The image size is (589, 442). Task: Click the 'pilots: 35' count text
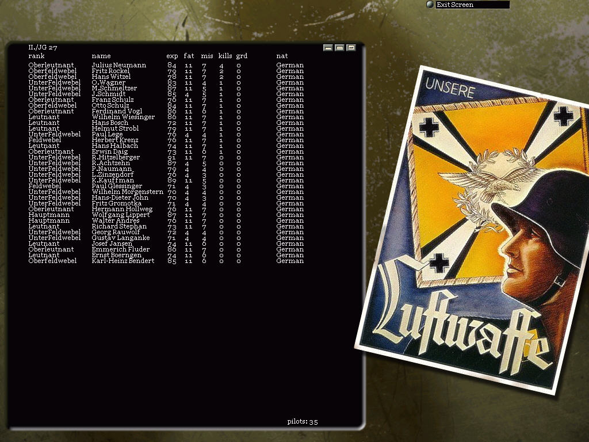tap(303, 422)
